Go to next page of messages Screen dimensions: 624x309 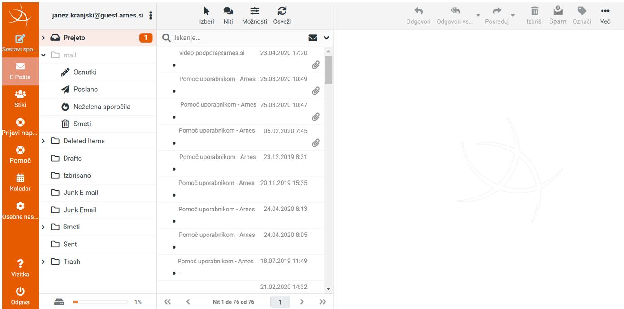click(302, 302)
